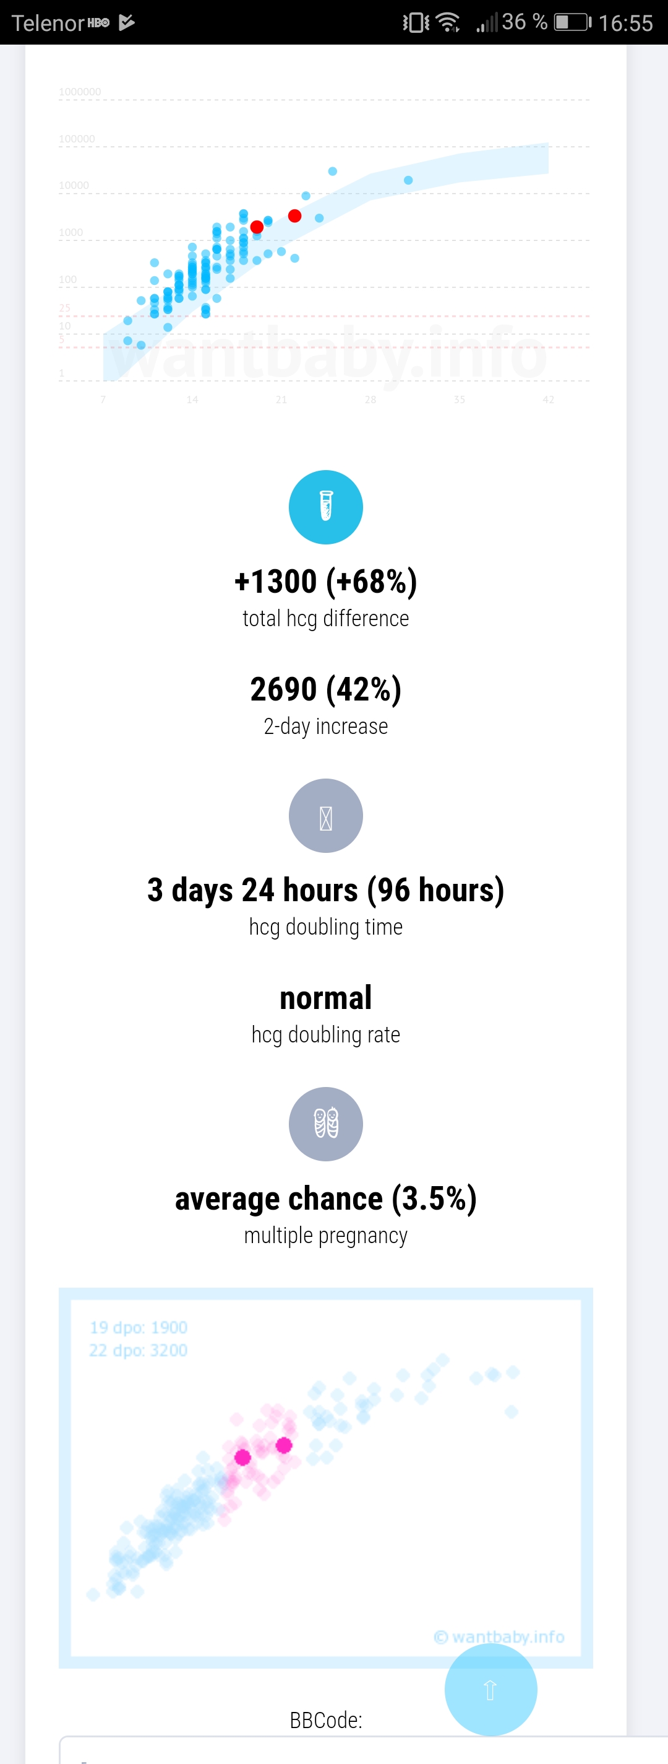The image size is (668, 1764).
Task: Tap the right magenta dot in lower chart
Action: pyautogui.click(x=284, y=1445)
